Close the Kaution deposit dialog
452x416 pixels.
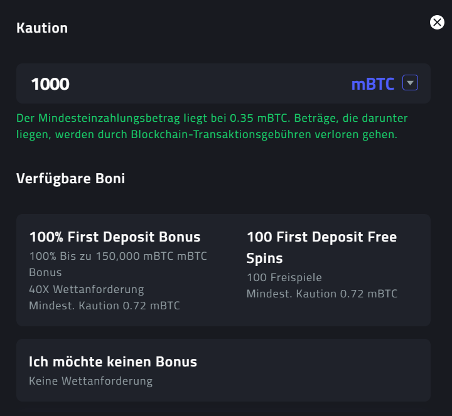pos(437,23)
